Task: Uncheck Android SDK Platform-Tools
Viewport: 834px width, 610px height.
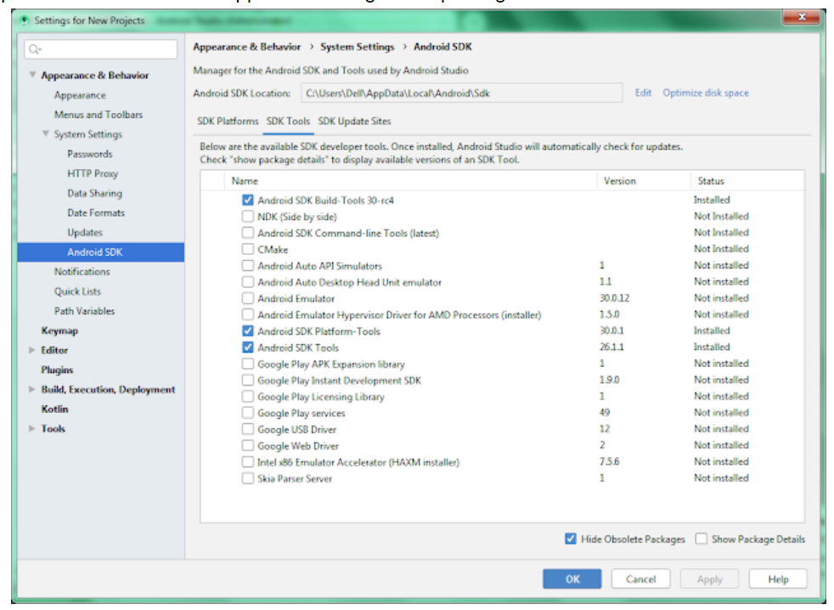Action: (247, 331)
